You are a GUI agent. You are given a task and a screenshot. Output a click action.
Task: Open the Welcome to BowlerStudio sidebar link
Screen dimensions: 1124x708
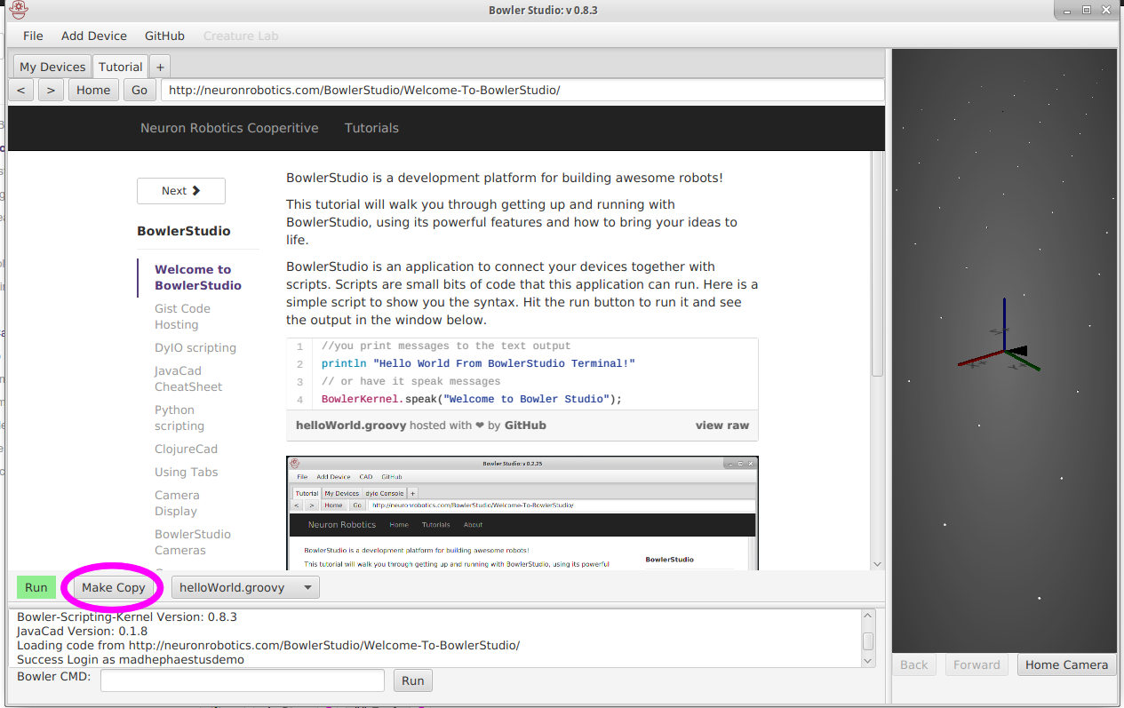pyautogui.click(x=198, y=277)
